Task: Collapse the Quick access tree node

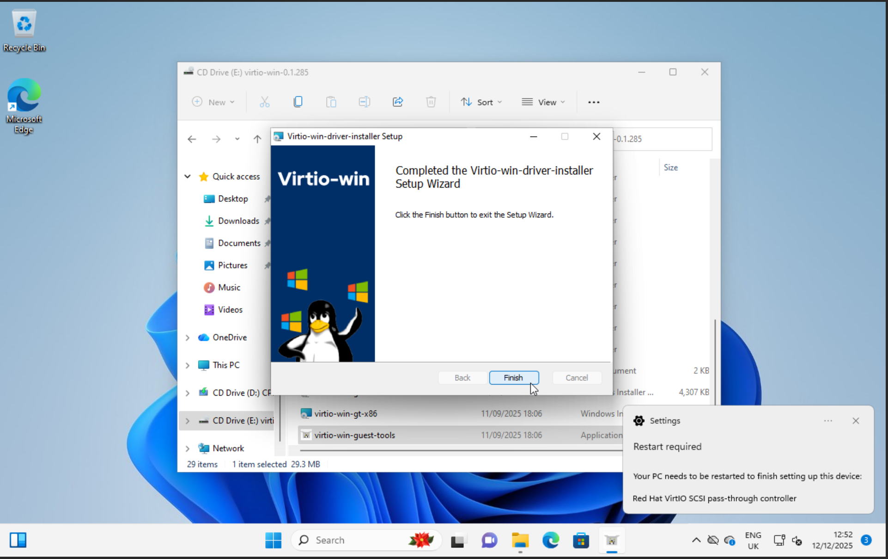Action: (x=188, y=177)
